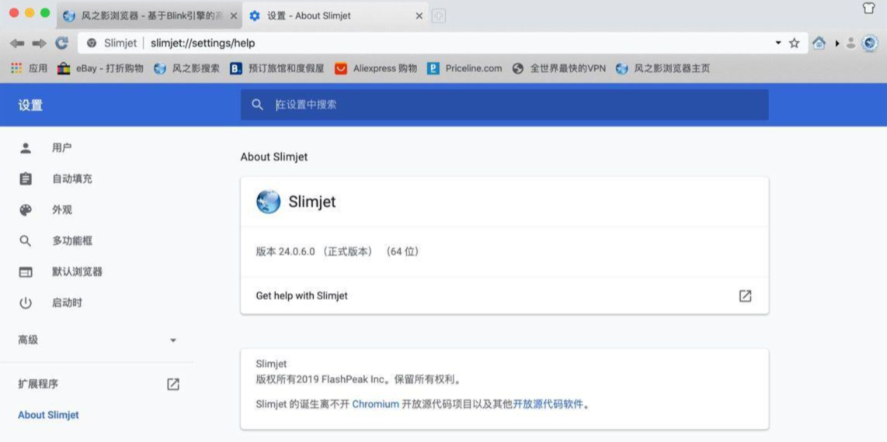Select the 设置 - About Slimjet tab
Image resolution: width=887 pixels, height=442 pixels.
point(334,16)
